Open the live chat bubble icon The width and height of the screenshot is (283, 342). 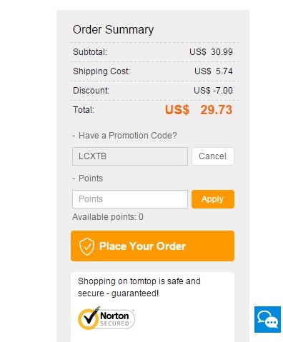pyautogui.click(x=267, y=319)
